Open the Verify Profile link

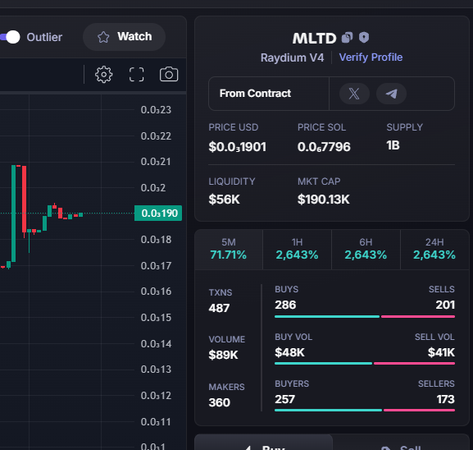(x=371, y=57)
